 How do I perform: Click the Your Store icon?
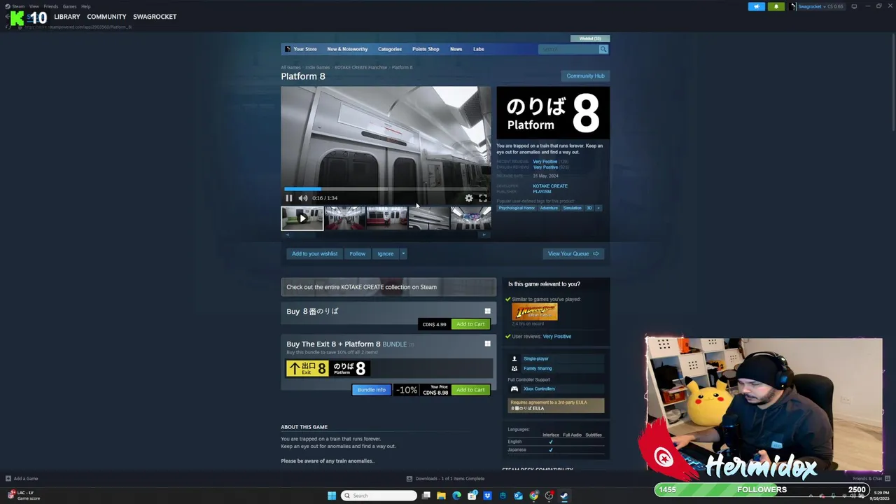point(288,49)
